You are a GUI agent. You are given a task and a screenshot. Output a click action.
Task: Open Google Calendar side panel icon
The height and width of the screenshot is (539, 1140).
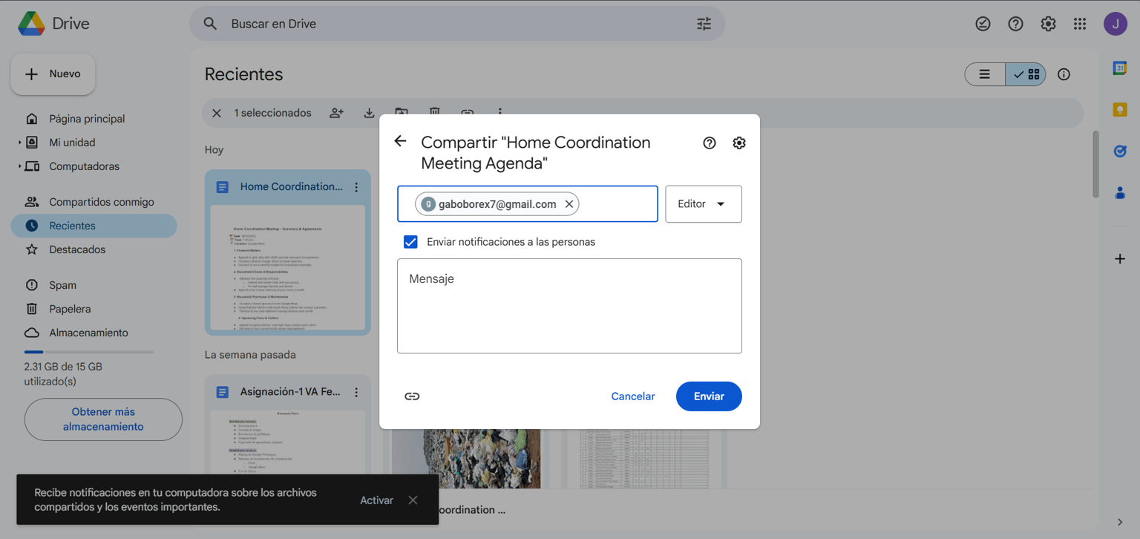pyautogui.click(x=1120, y=68)
